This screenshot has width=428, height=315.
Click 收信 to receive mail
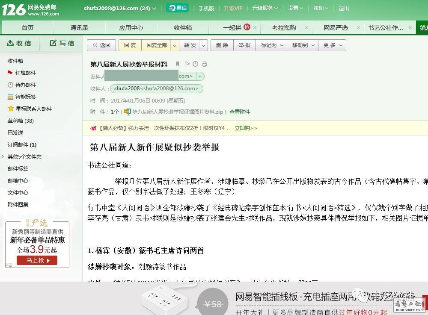click(x=19, y=43)
